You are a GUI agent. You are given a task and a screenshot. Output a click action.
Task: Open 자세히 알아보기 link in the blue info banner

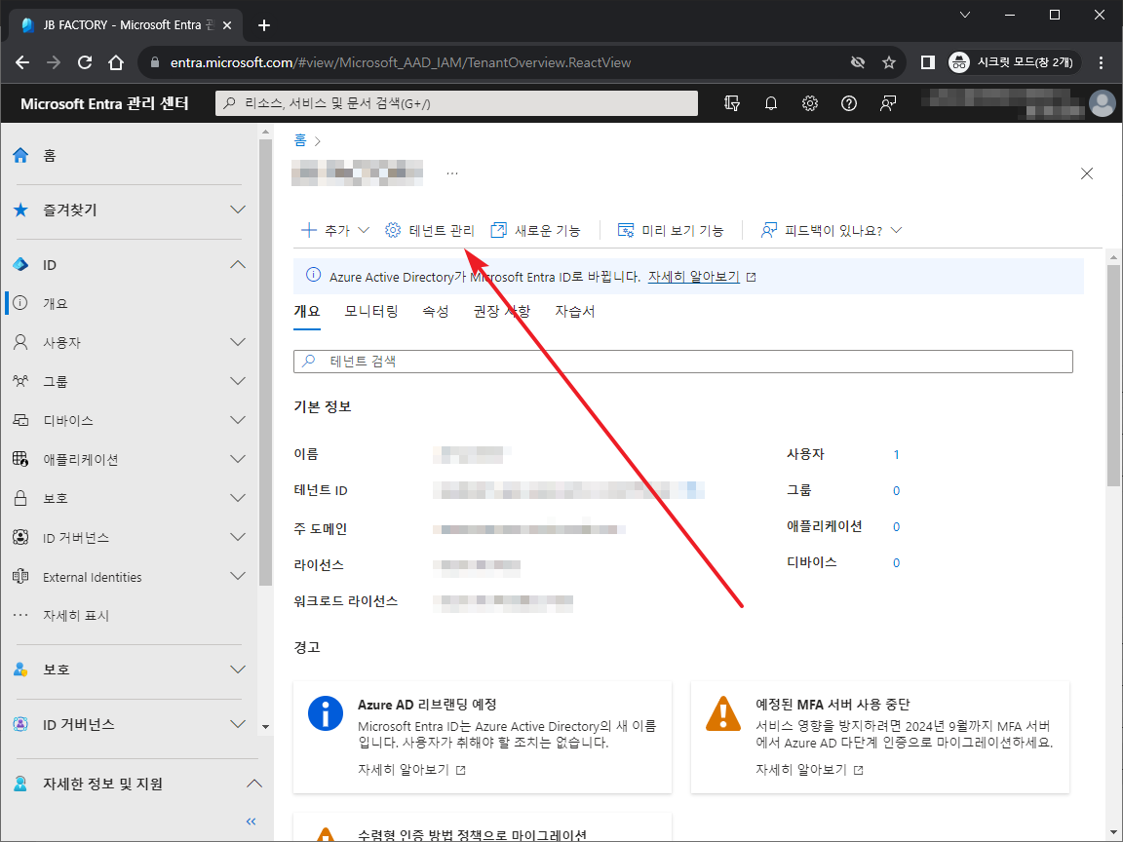coord(694,277)
